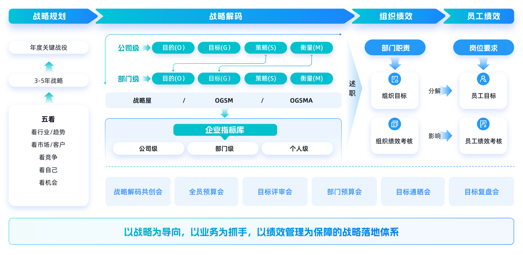Click the 企业指标库 teal label
This screenshot has width=523, height=255.
point(225,130)
